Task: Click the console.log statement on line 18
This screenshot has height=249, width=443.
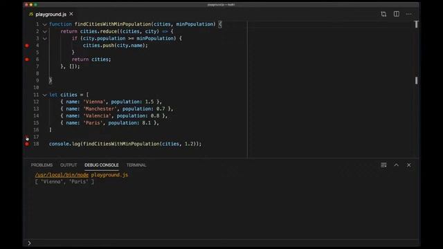Action: coord(125,144)
